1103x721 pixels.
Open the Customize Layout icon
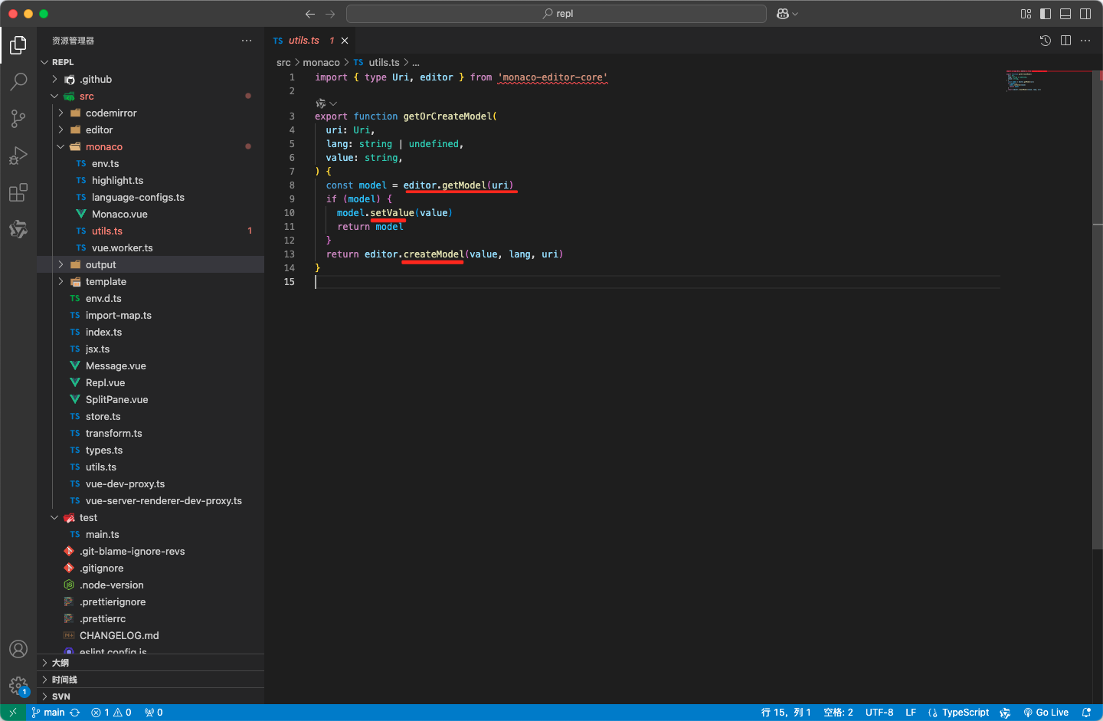pyautogui.click(x=1026, y=14)
